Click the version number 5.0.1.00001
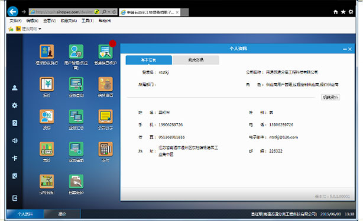 pos(339,197)
